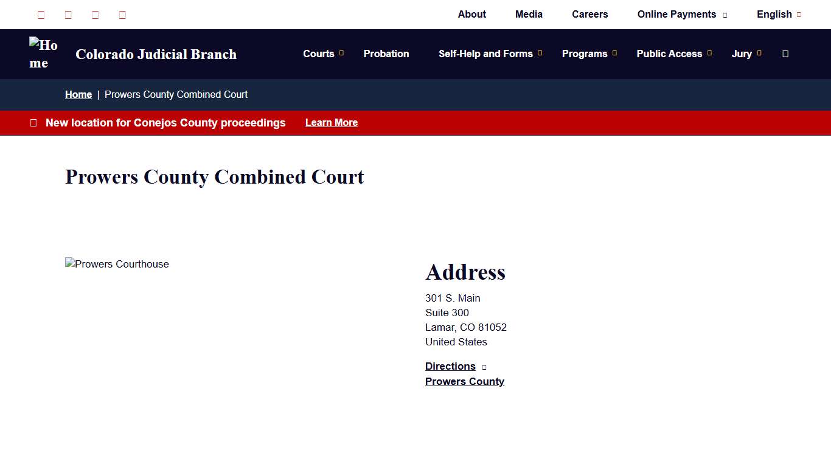Click the alert icon on red banner
The height and width of the screenshot is (467, 831).
pos(33,123)
